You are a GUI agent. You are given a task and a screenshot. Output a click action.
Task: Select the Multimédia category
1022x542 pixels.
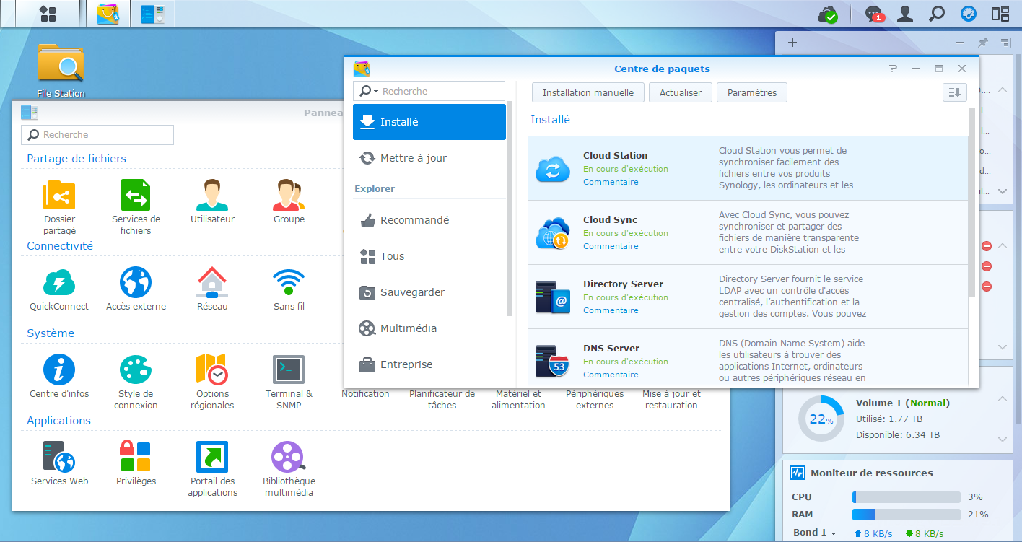[429, 328]
